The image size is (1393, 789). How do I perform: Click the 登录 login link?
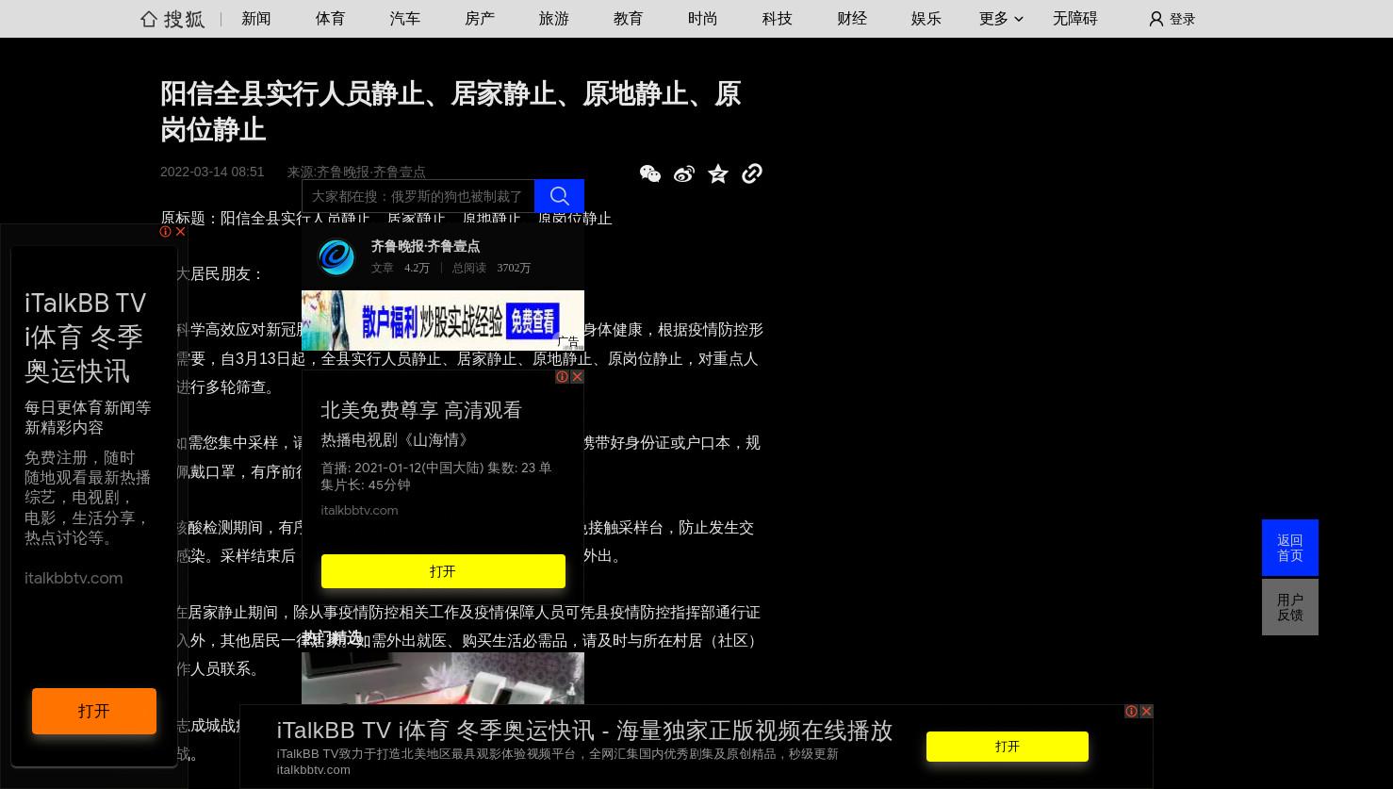1182,19
